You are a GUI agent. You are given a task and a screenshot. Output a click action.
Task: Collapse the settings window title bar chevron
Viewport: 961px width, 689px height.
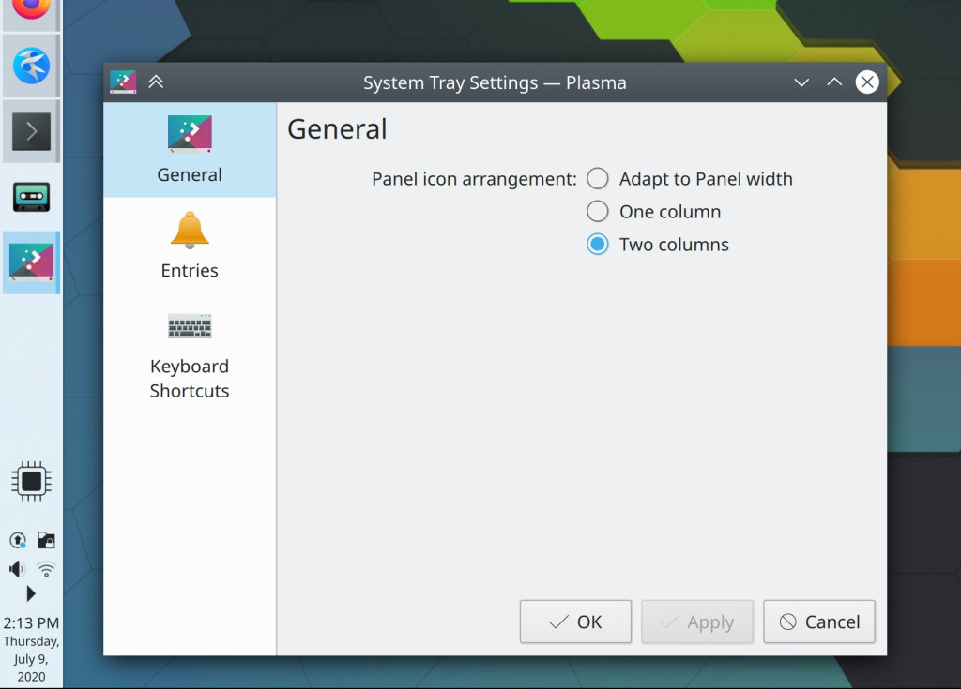coord(156,82)
